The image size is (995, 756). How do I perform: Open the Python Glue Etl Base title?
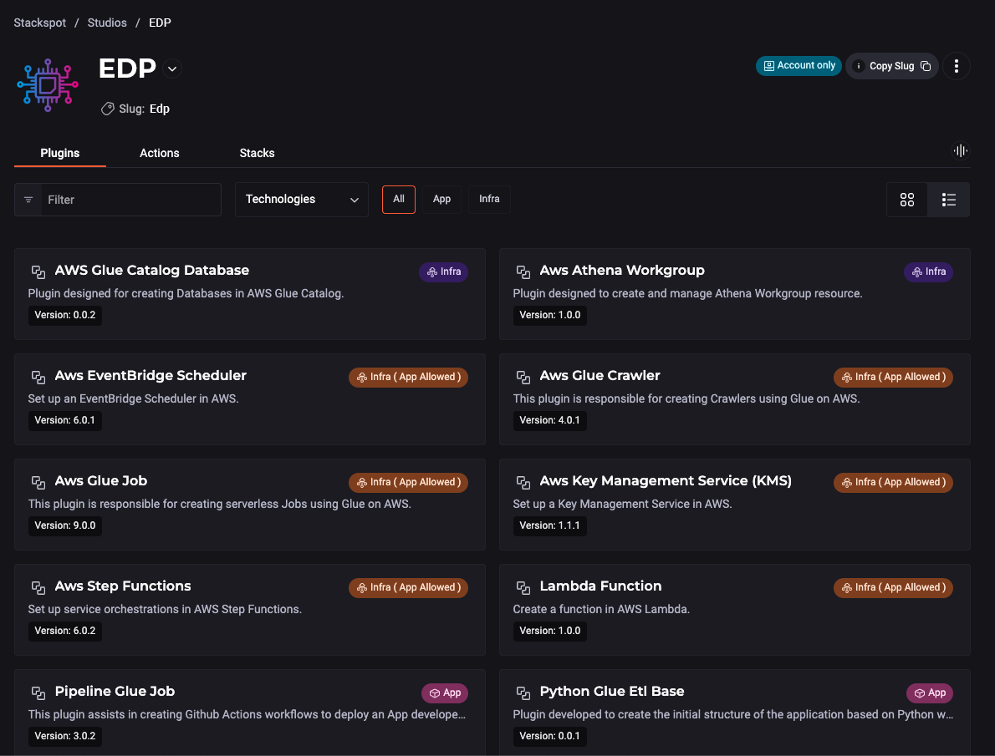tap(612, 692)
